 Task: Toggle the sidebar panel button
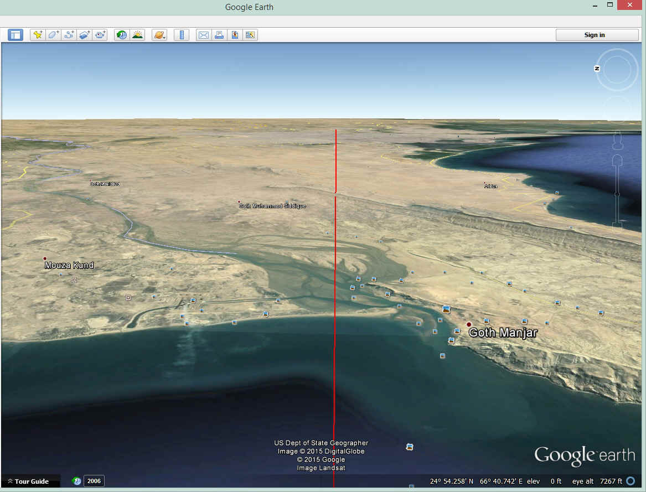click(15, 35)
